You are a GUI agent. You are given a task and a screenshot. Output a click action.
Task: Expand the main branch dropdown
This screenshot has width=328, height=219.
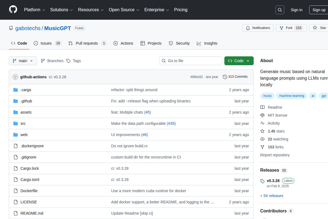23,61
